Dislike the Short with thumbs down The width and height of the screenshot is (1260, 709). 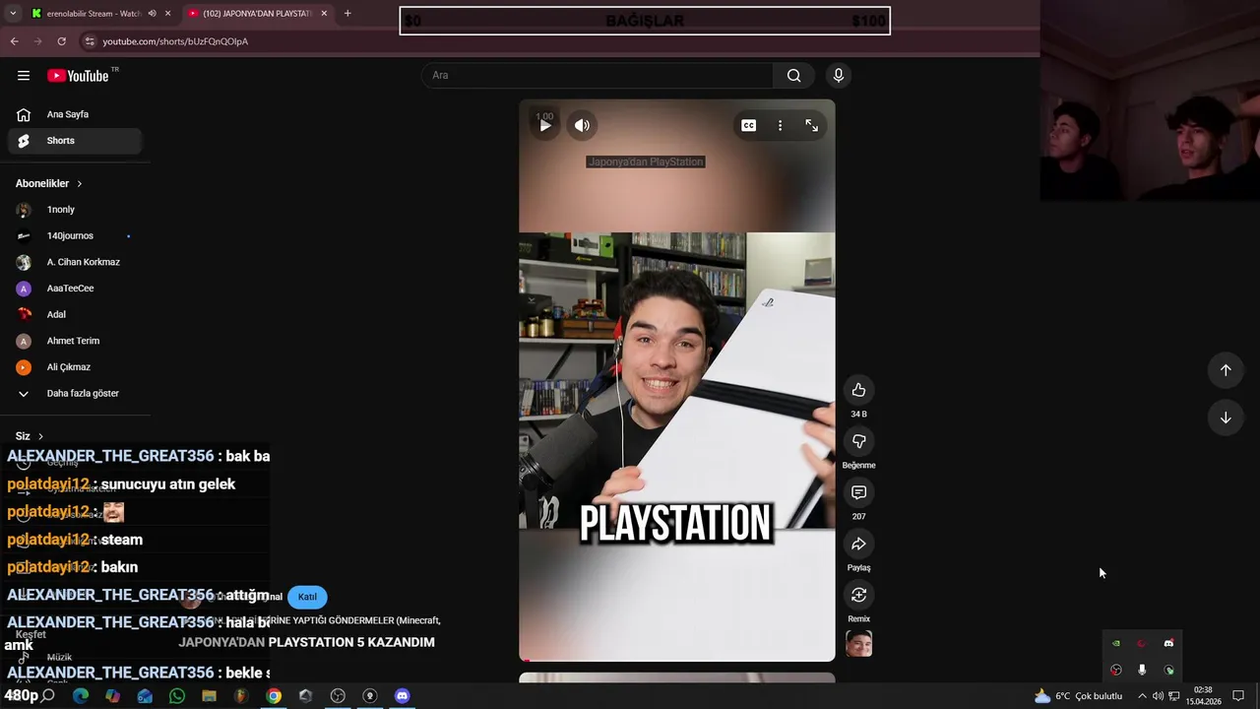pyautogui.click(x=858, y=441)
